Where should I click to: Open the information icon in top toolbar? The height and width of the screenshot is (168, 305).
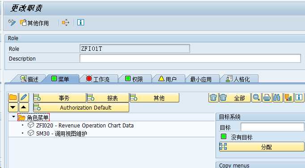click(x=80, y=22)
